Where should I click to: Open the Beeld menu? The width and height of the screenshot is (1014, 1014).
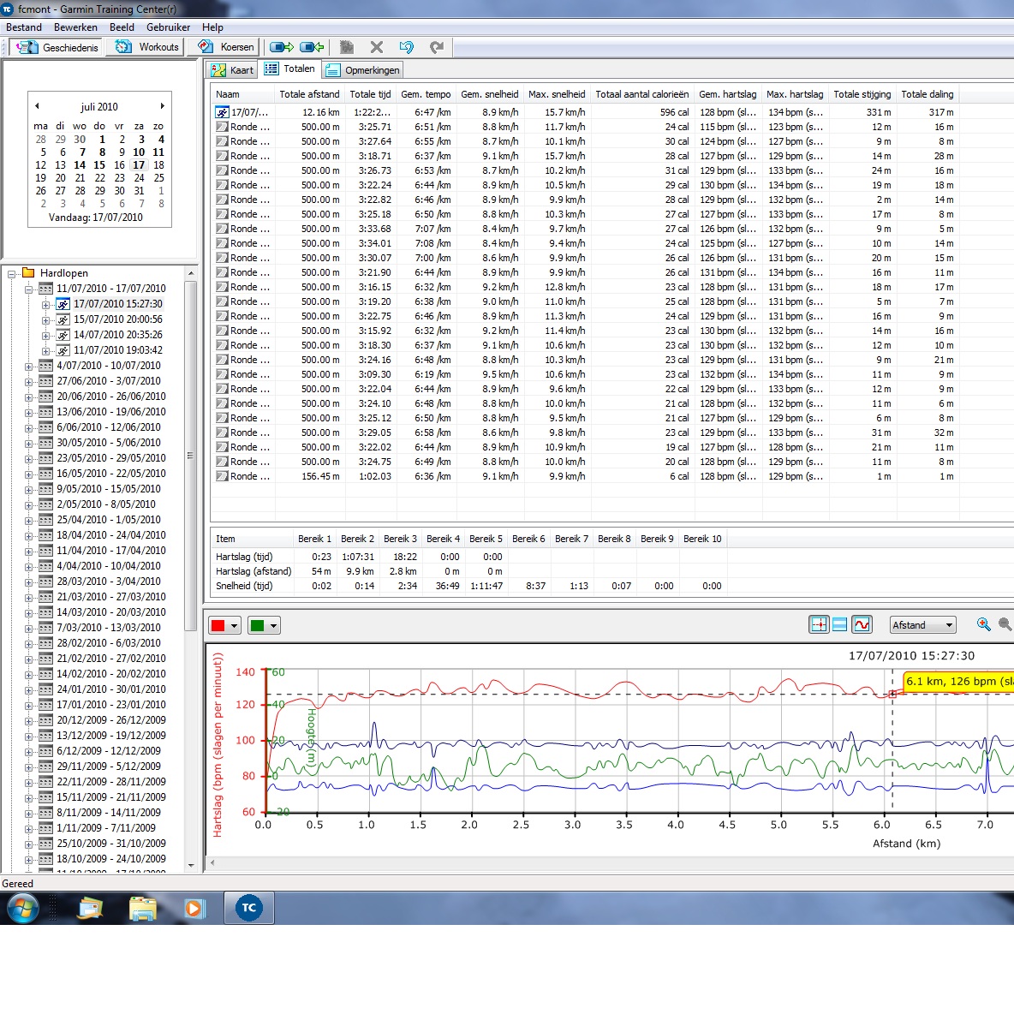click(x=122, y=27)
